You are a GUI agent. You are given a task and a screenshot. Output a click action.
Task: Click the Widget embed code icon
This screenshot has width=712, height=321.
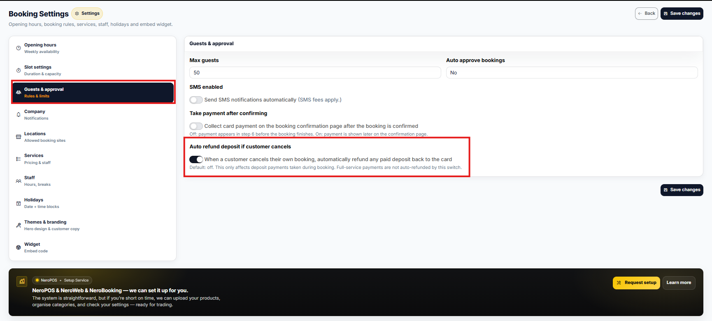(19, 247)
